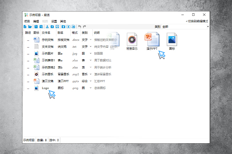
Task: Click the 文件名 column header
Action: [46, 33]
